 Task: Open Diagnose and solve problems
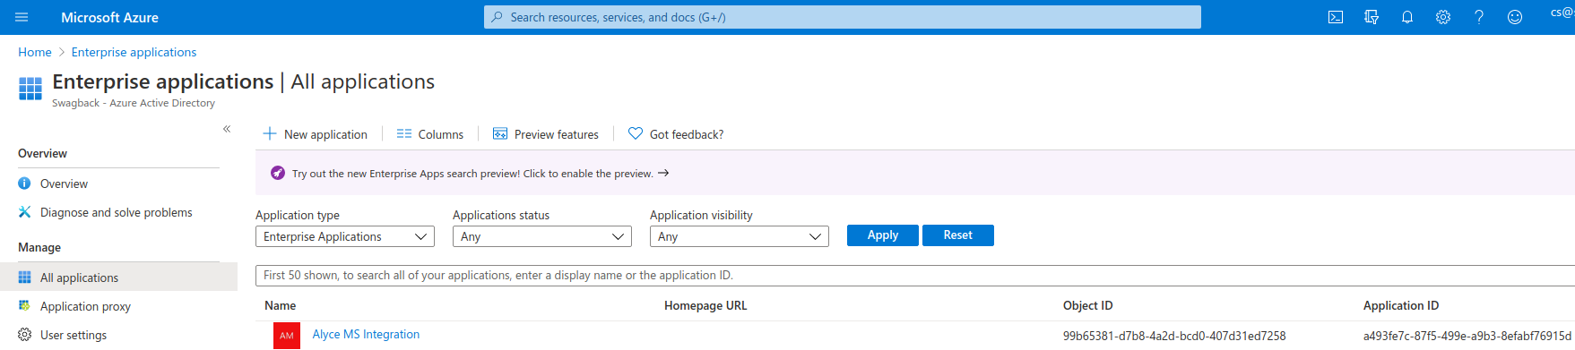pyautogui.click(x=116, y=212)
